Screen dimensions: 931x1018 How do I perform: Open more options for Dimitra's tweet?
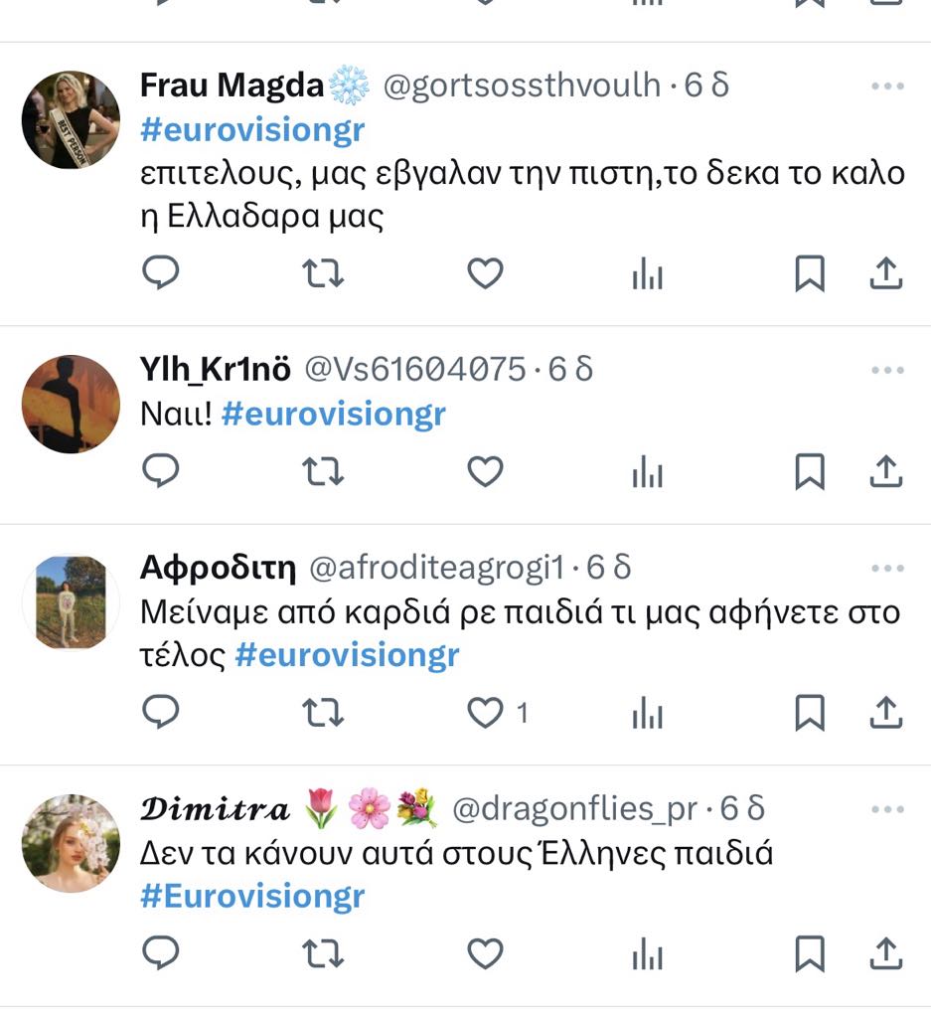886,809
